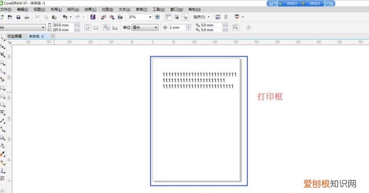This screenshot has width=369, height=193.
Task: Click page height 297.0 mm field
Action: [63, 30]
